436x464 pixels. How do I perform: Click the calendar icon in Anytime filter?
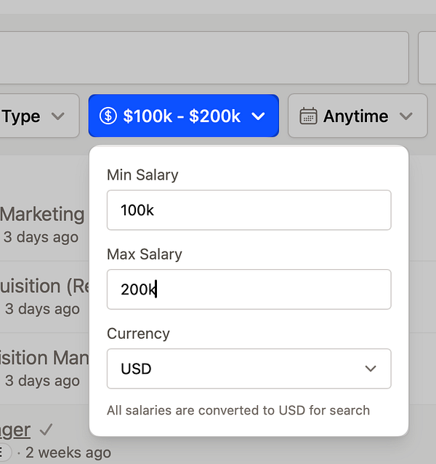click(308, 116)
